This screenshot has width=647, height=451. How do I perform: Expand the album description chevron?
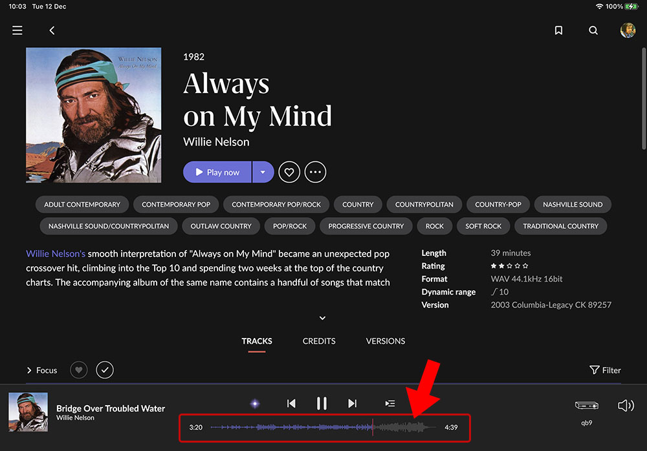pos(322,318)
